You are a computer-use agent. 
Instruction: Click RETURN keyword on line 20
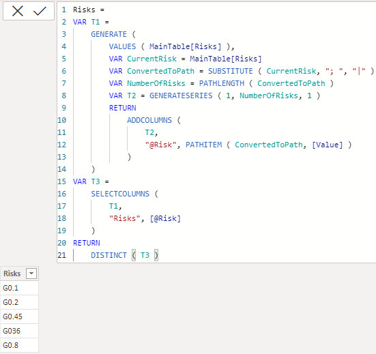coord(87,243)
